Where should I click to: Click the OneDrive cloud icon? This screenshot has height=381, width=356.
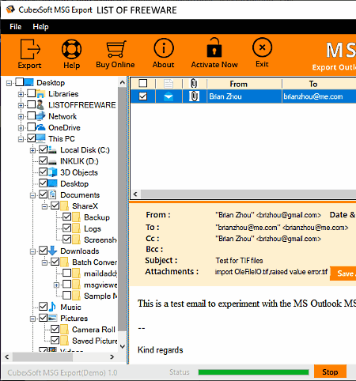point(40,127)
